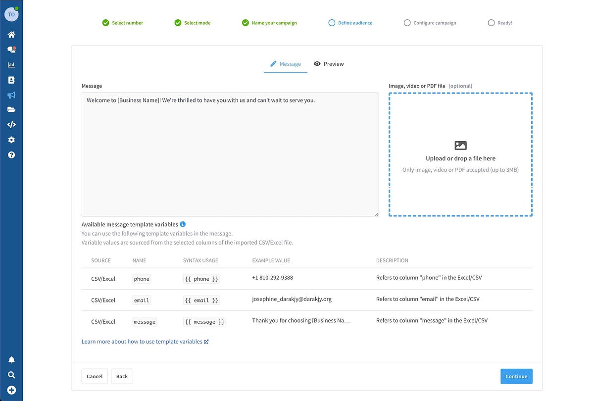Click the search magnifier icon in sidebar

11,375
